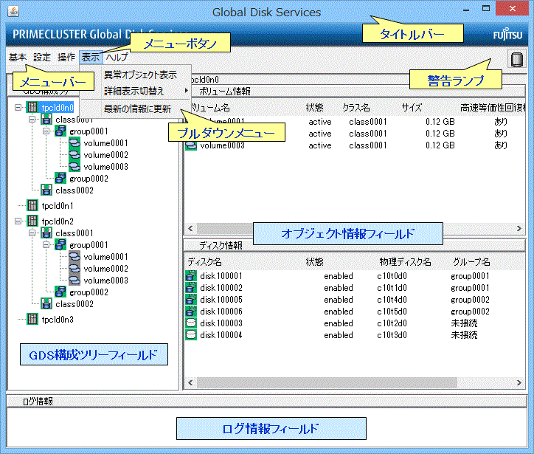The image size is (534, 454).
Task: Click the unconnected disk100003 icon
Action: 191,323
